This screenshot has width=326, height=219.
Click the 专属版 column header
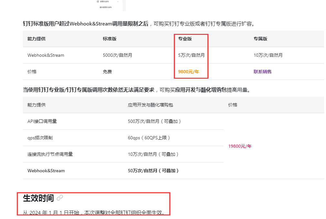(x=260, y=39)
